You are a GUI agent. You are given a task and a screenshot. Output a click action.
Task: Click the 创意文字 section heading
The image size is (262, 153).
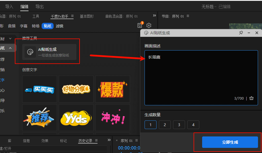click(x=30, y=70)
